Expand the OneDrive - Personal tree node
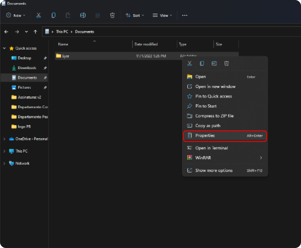Viewport: 301px width, 248px height. [4, 139]
